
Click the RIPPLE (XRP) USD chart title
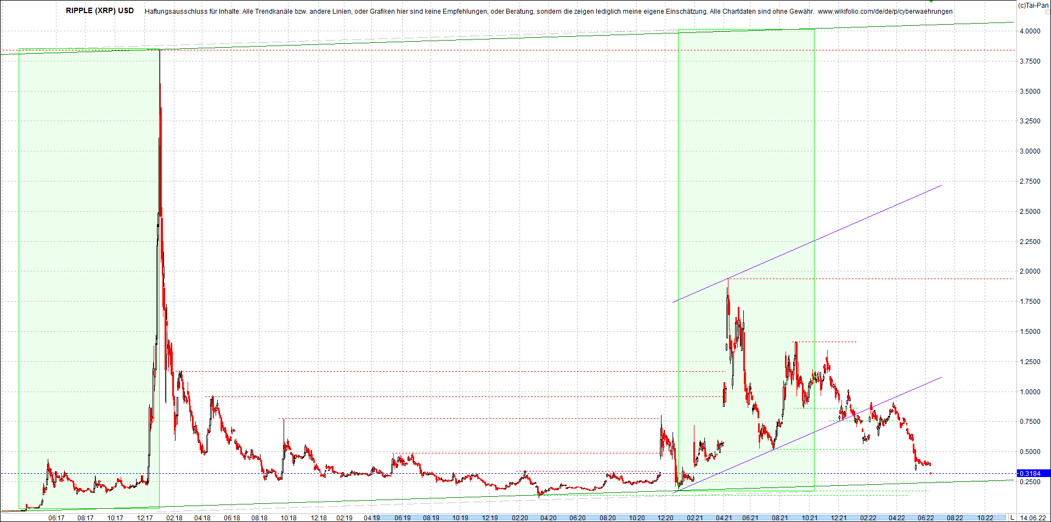coord(99,10)
